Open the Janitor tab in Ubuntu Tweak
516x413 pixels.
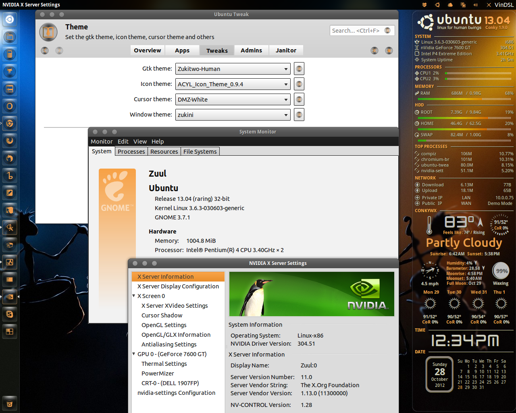click(286, 50)
